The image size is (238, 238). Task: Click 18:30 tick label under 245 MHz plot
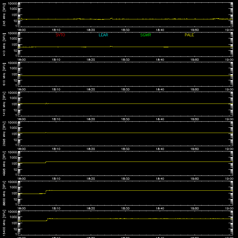[125, 30]
